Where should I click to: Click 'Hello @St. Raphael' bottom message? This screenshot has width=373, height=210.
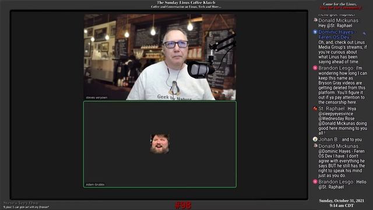[342, 184]
